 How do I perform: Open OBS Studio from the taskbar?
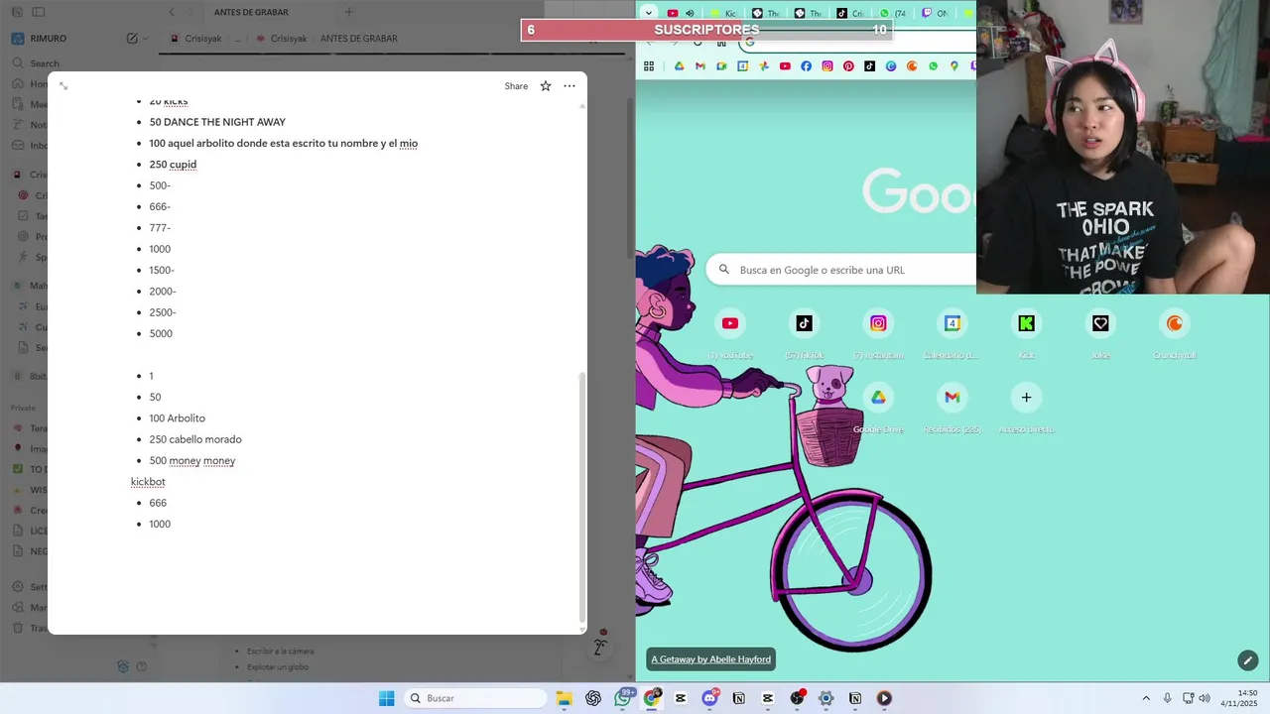click(x=797, y=698)
